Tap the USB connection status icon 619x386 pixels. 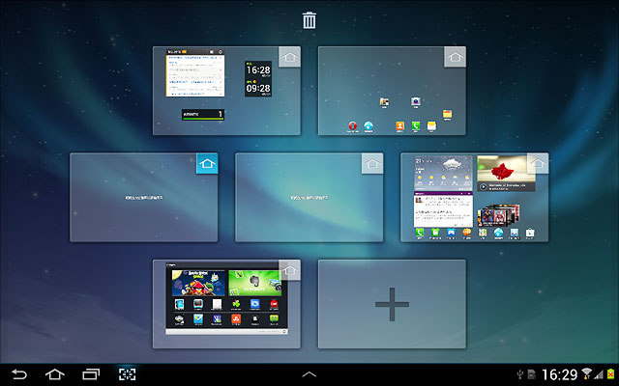[x=519, y=373]
